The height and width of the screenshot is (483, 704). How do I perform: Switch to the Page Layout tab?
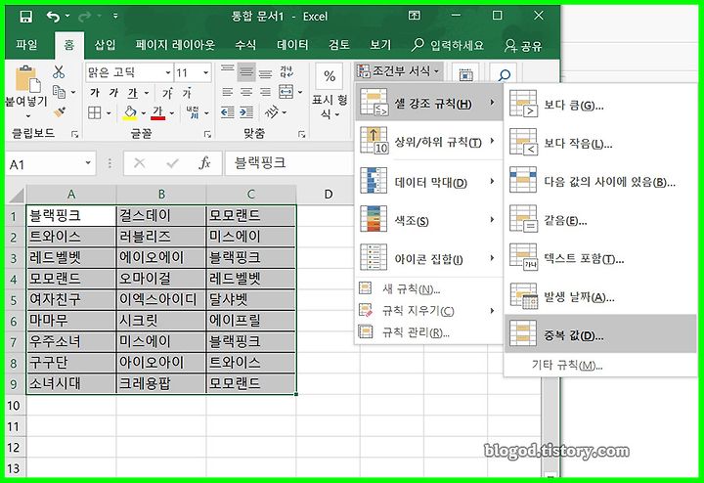[175, 45]
